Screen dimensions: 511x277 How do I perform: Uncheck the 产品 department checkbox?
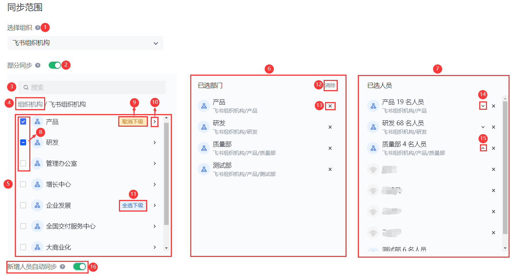(23, 121)
